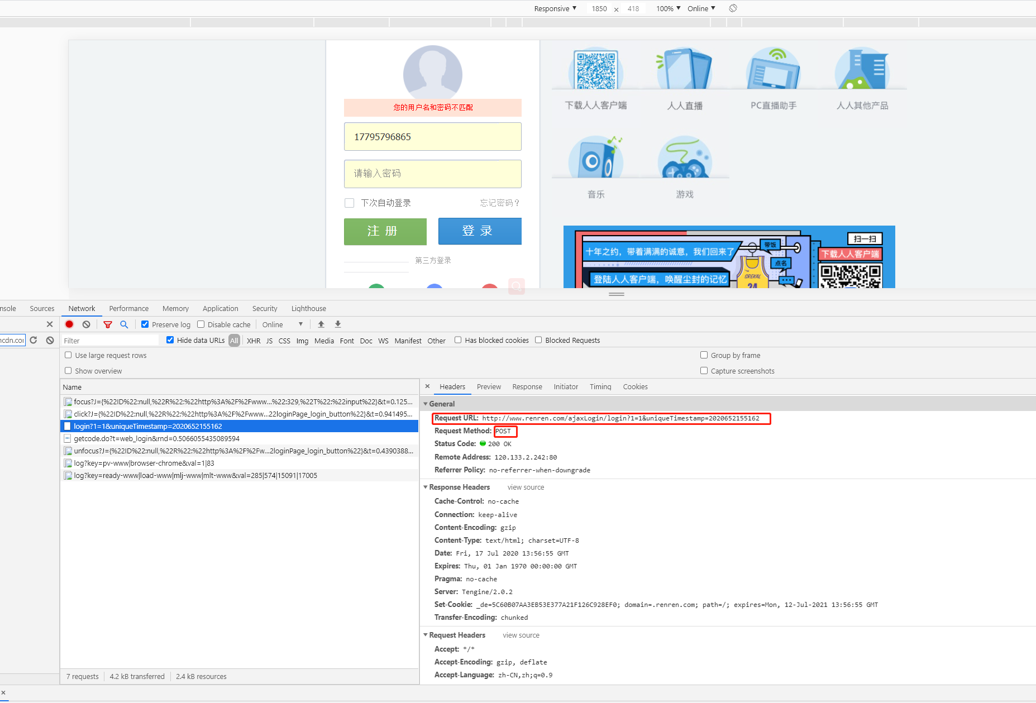
Task: Click the forgot password link
Action: [500, 203]
